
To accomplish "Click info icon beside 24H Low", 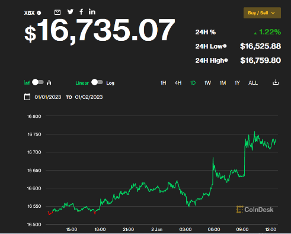I will point(225,46).
